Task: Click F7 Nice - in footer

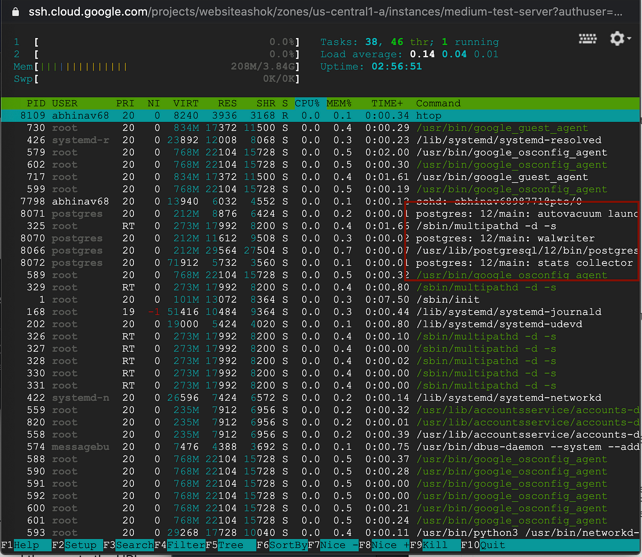Action: point(333,545)
